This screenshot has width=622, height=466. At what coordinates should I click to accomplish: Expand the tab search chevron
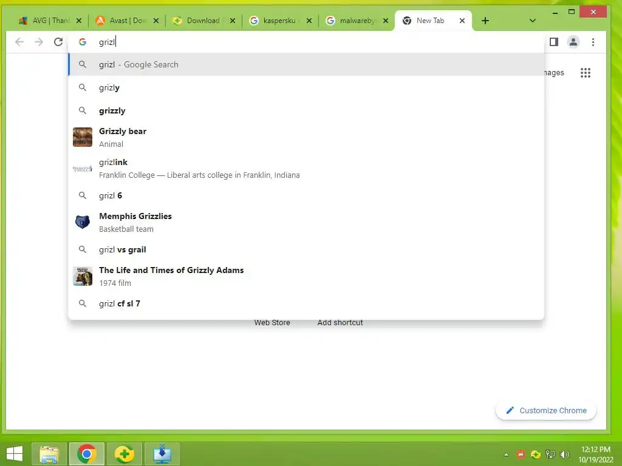533,21
